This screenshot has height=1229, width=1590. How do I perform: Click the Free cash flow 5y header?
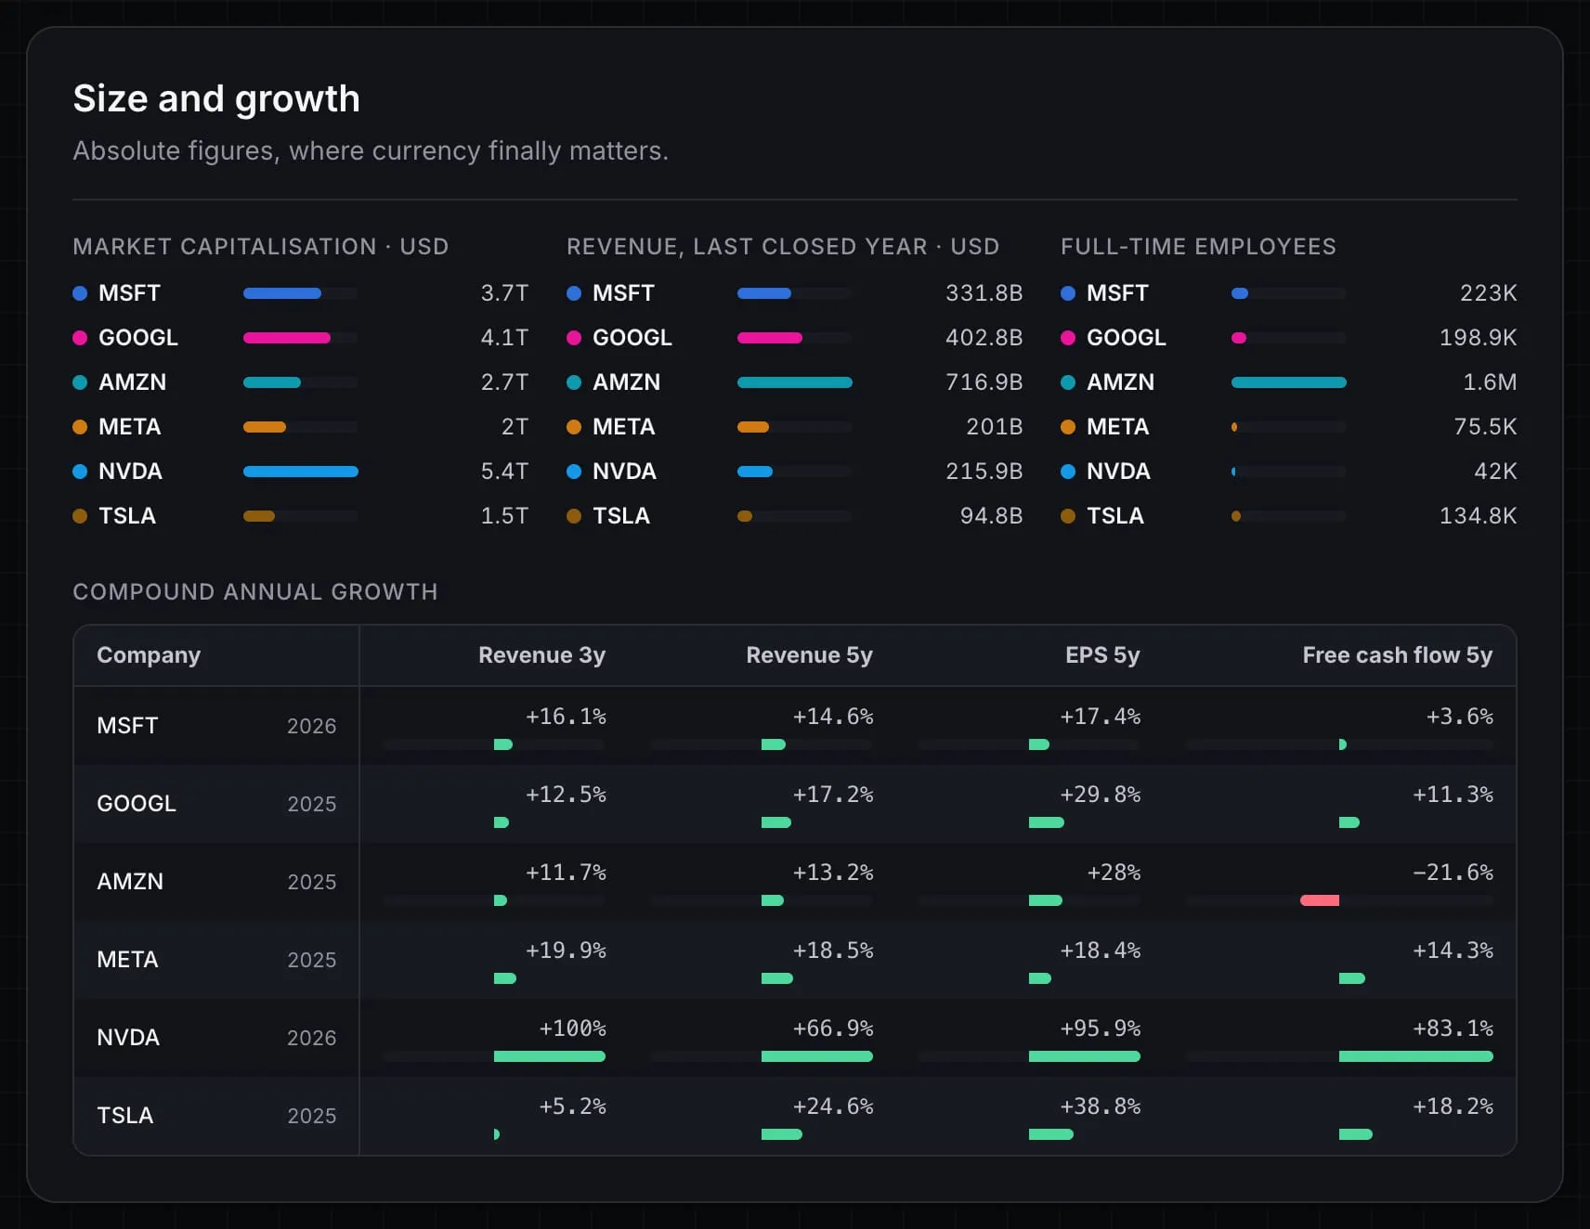[1398, 655]
